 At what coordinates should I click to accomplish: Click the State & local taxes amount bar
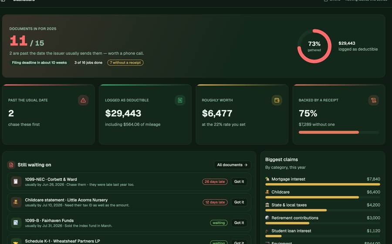[322, 211]
